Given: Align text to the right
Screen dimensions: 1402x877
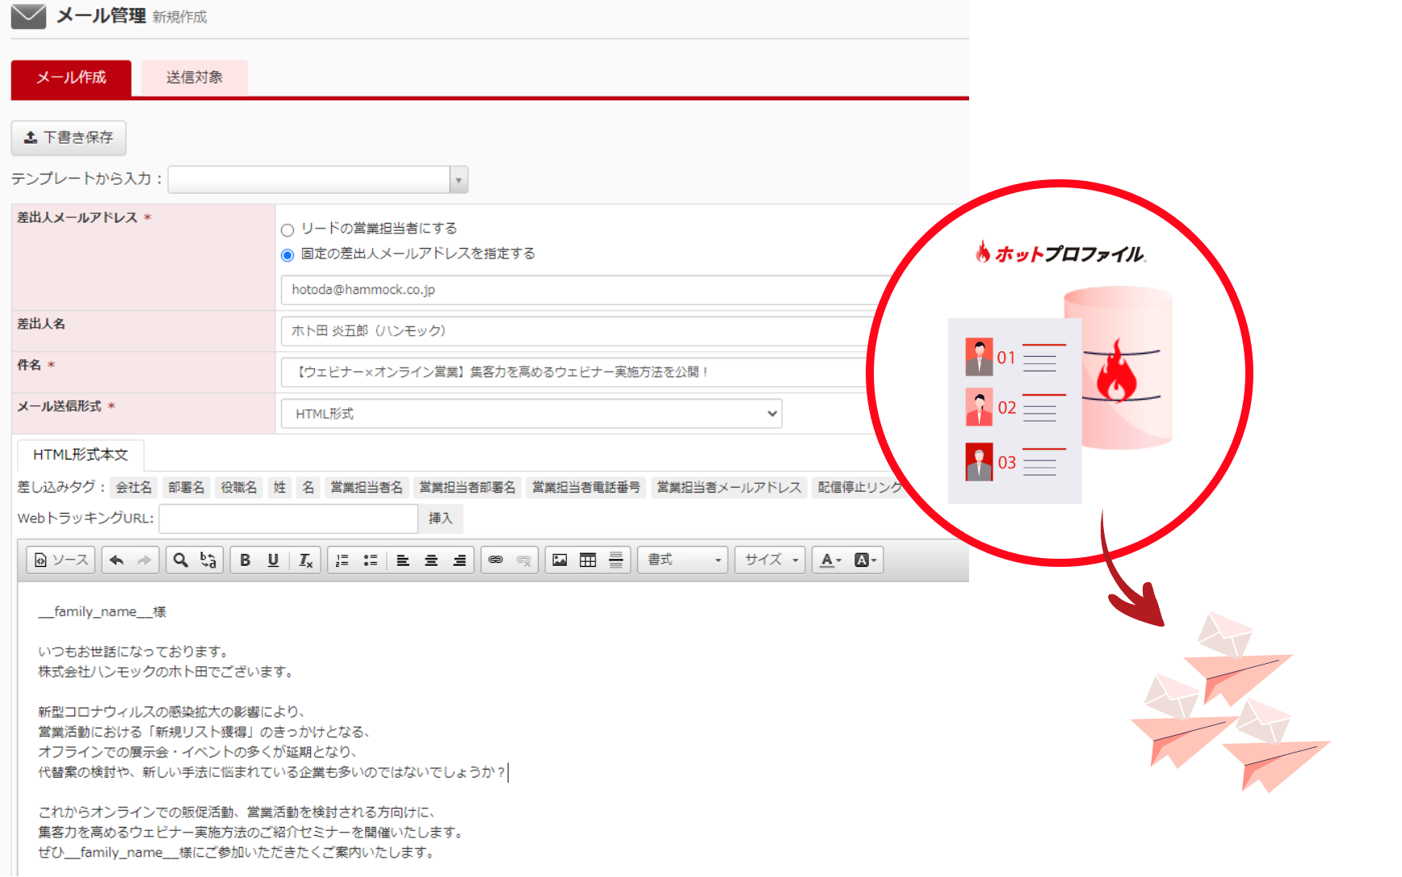Looking at the screenshot, I should [x=460, y=560].
